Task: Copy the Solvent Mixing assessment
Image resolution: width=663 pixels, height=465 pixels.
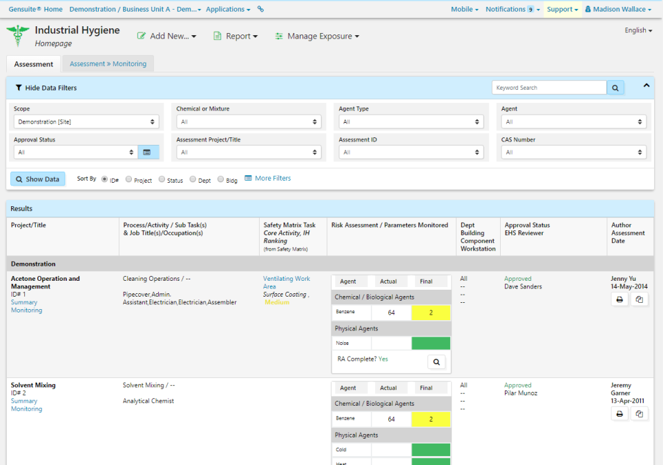Action: [x=640, y=414]
